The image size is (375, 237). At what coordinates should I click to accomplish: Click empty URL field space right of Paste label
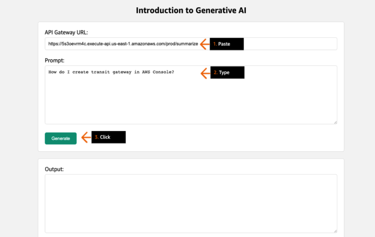[x=290, y=44]
